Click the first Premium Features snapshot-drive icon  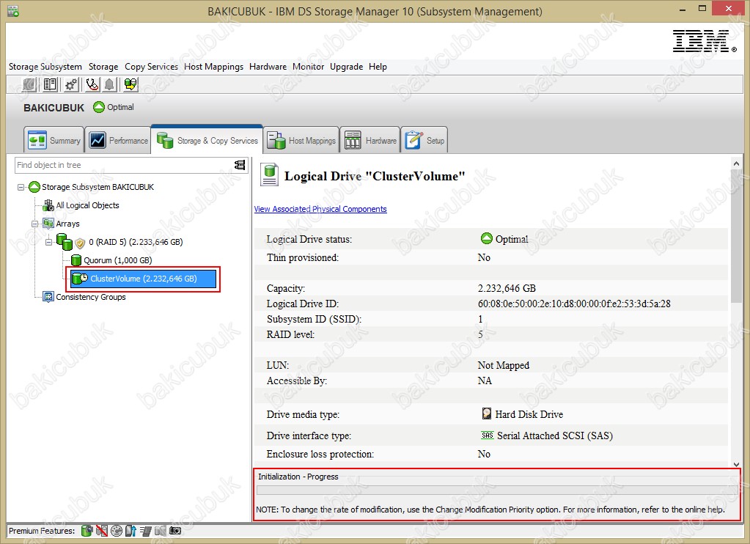[87, 531]
